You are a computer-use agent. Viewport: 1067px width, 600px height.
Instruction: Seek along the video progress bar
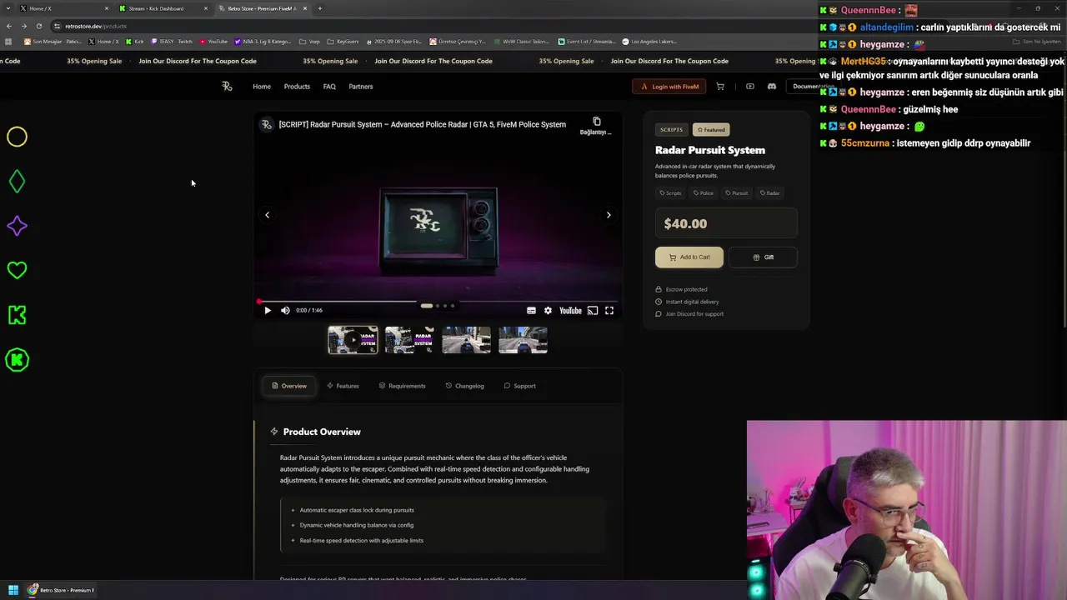pyautogui.click(x=438, y=301)
